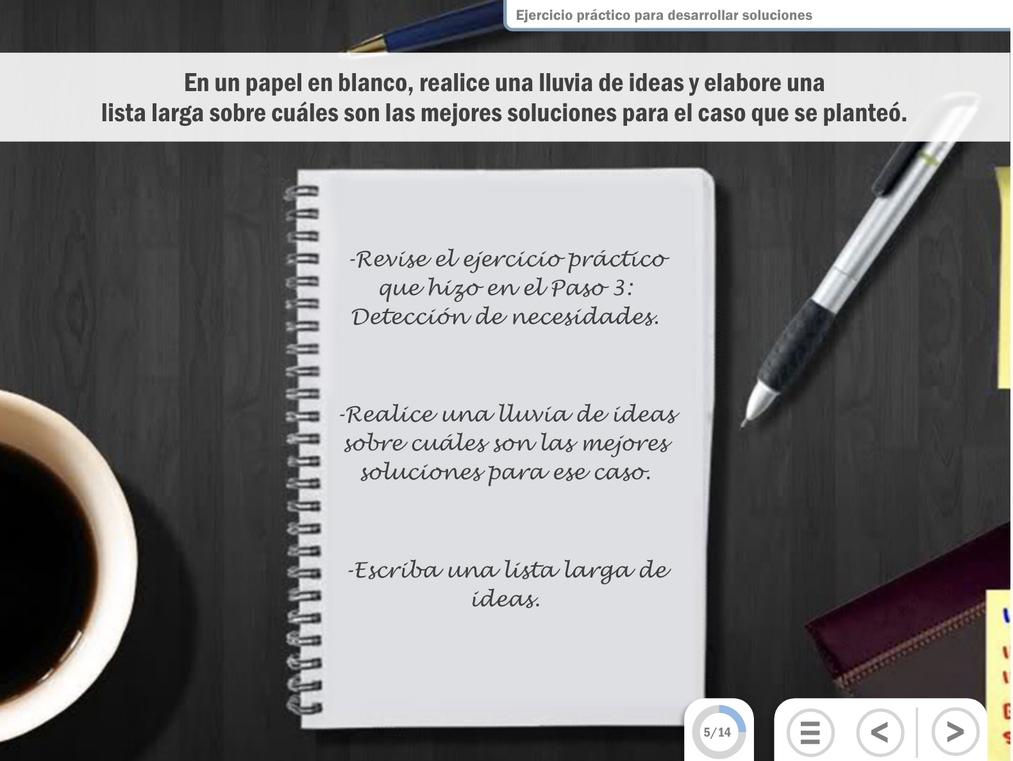Select the 'Ejercicio práctico para desarrollar soluciones' title tab

pos(664,15)
